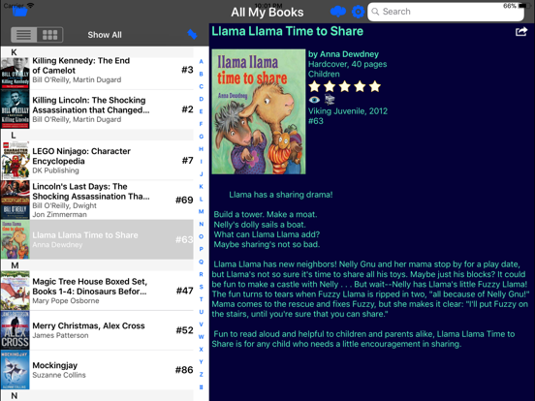The width and height of the screenshot is (535, 401).
Task: Select Llama Llama Time to Share row
Action: click(x=97, y=239)
